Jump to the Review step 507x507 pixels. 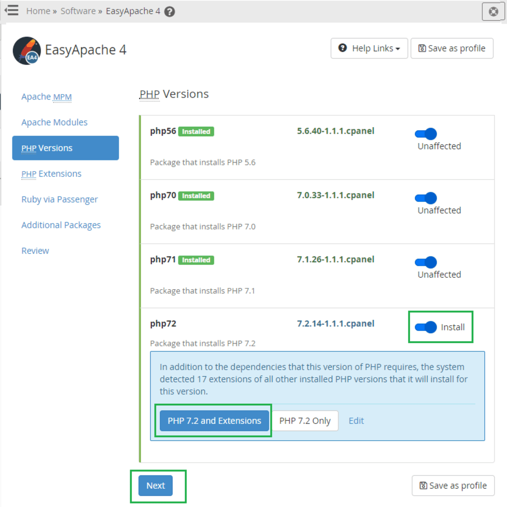(35, 251)
